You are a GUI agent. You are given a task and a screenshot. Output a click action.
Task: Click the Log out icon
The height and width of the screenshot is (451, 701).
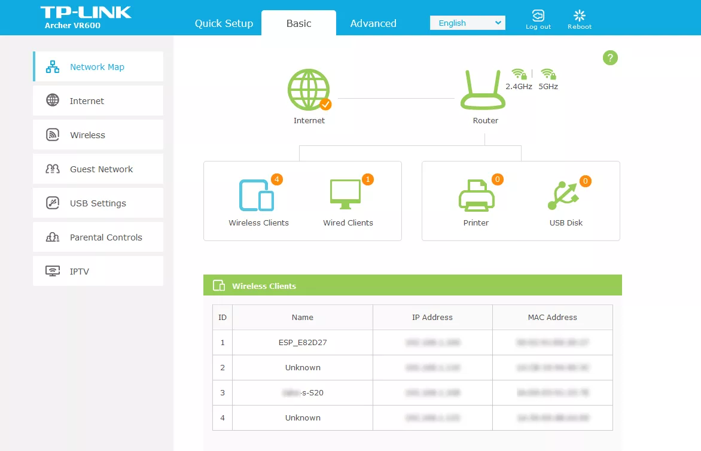pos(538,20)
